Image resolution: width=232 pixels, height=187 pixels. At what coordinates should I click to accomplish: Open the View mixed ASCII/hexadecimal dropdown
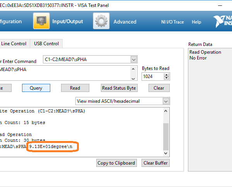click(x=166, y=101)
